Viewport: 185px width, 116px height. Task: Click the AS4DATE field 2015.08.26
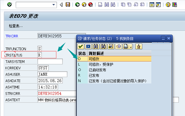50,81
